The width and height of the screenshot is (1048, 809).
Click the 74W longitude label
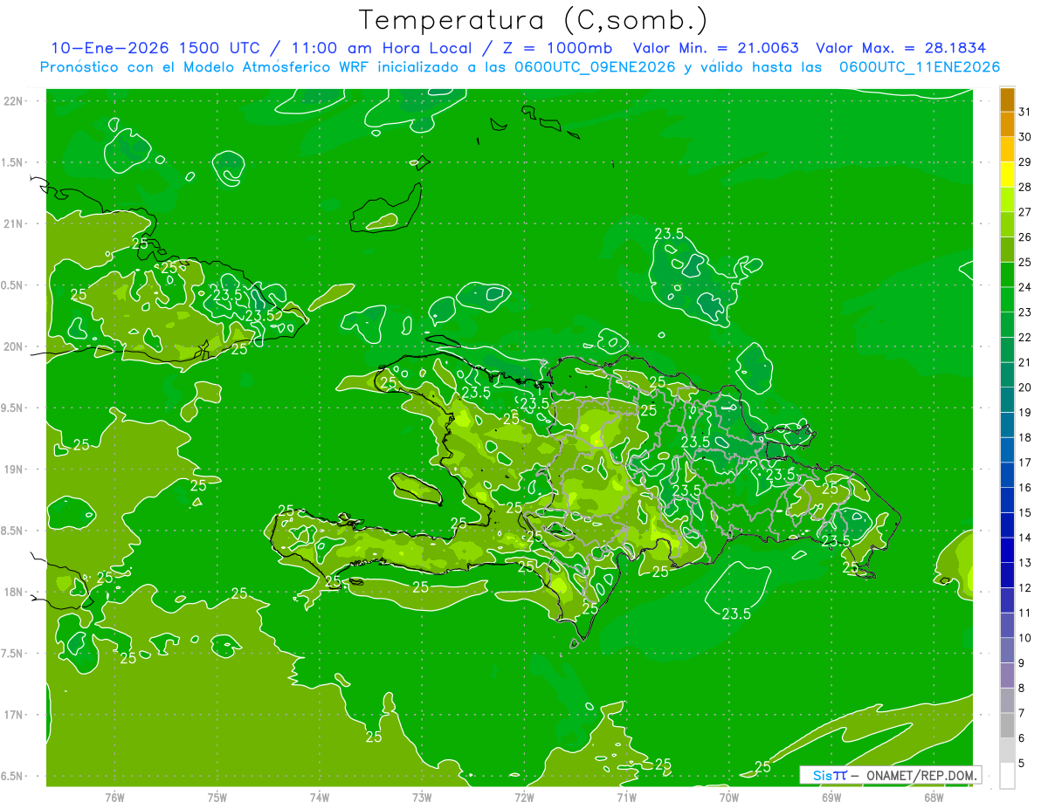click(x=320, y=797)
